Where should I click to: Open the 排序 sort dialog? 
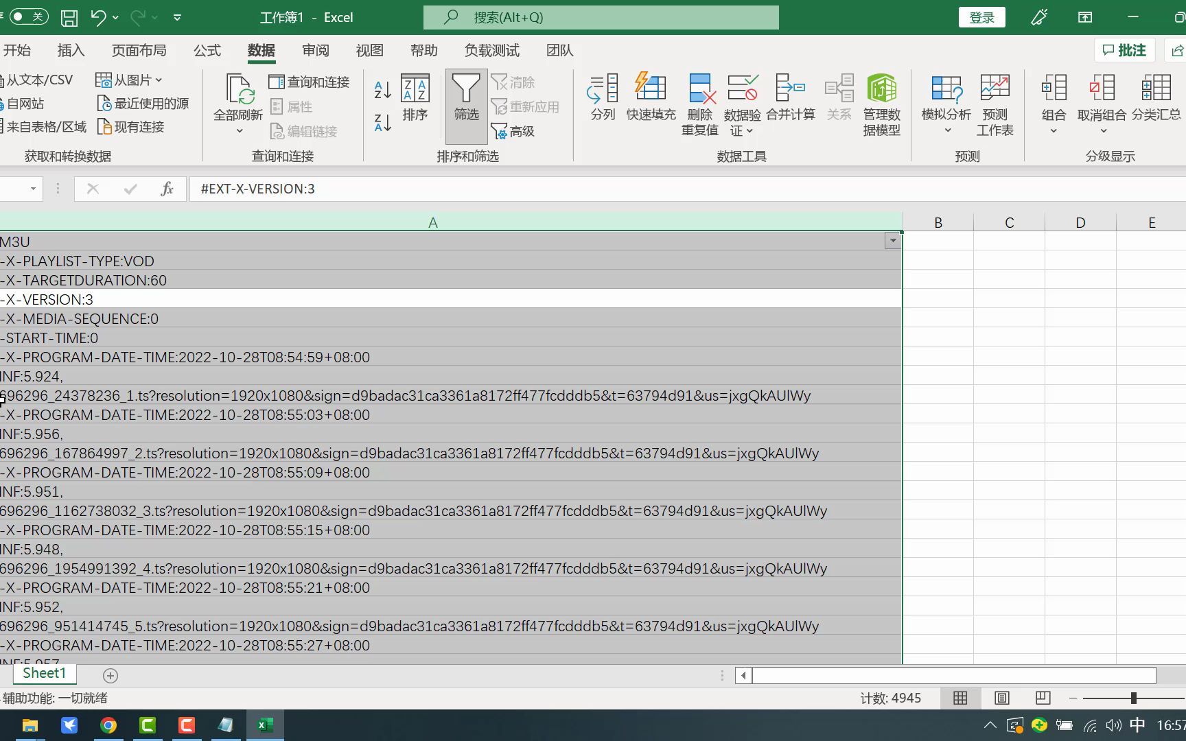415,97
